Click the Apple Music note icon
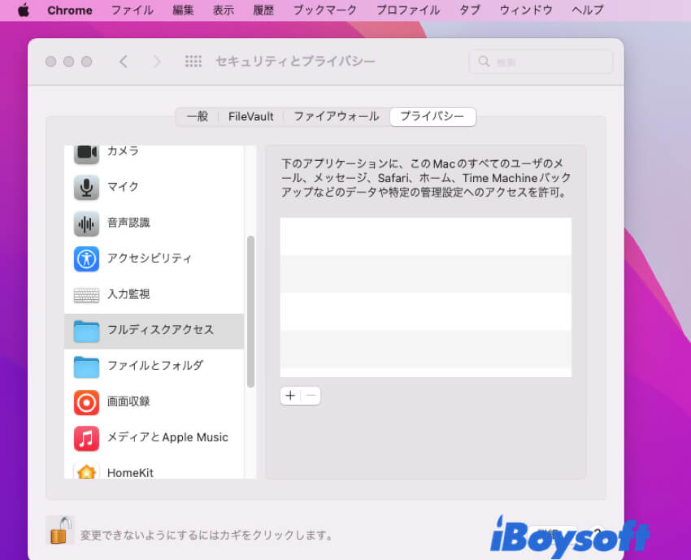The width and height of the screenshot is (691, 560). pyautogui.click(x=86, y=438)
